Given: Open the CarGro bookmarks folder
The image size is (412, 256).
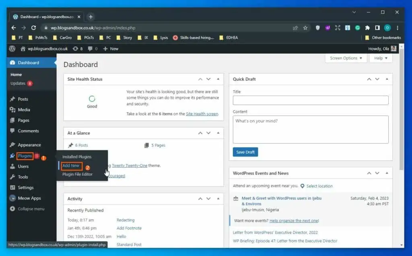Looking at the screenshot, I should [62, 37].
